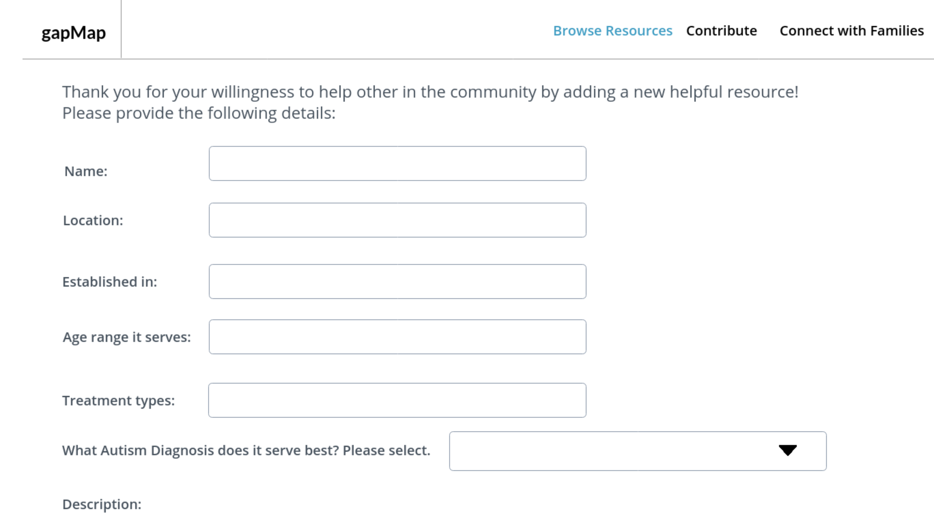Open Connect with Families

(851, 31)
